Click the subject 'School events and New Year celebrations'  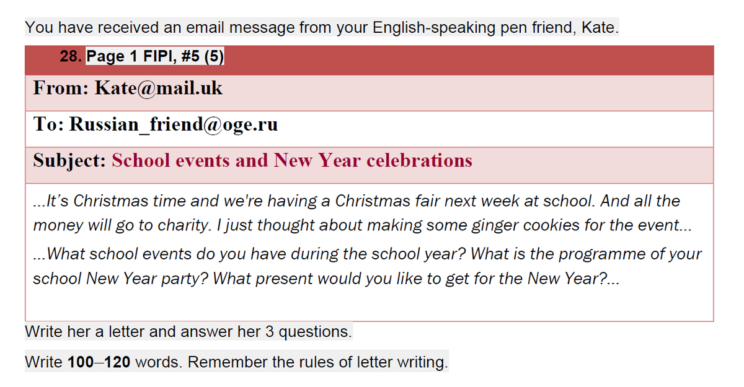point(292,161)
